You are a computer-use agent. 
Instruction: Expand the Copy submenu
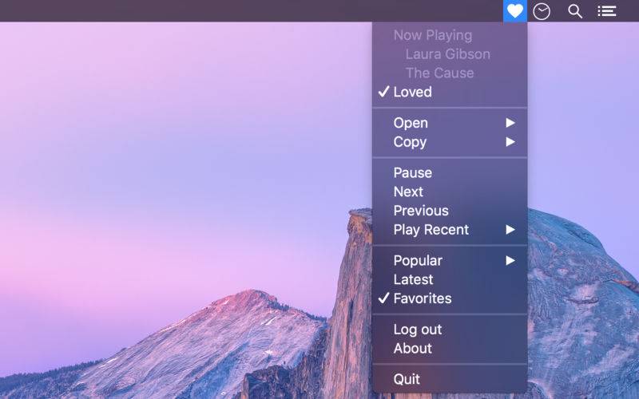tap(450, 142)
